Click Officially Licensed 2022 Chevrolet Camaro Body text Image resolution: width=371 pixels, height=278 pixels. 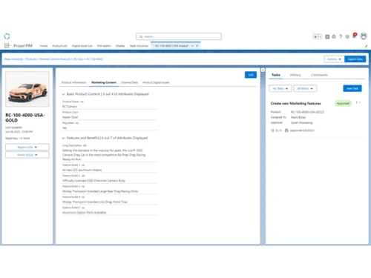(93, 181)
